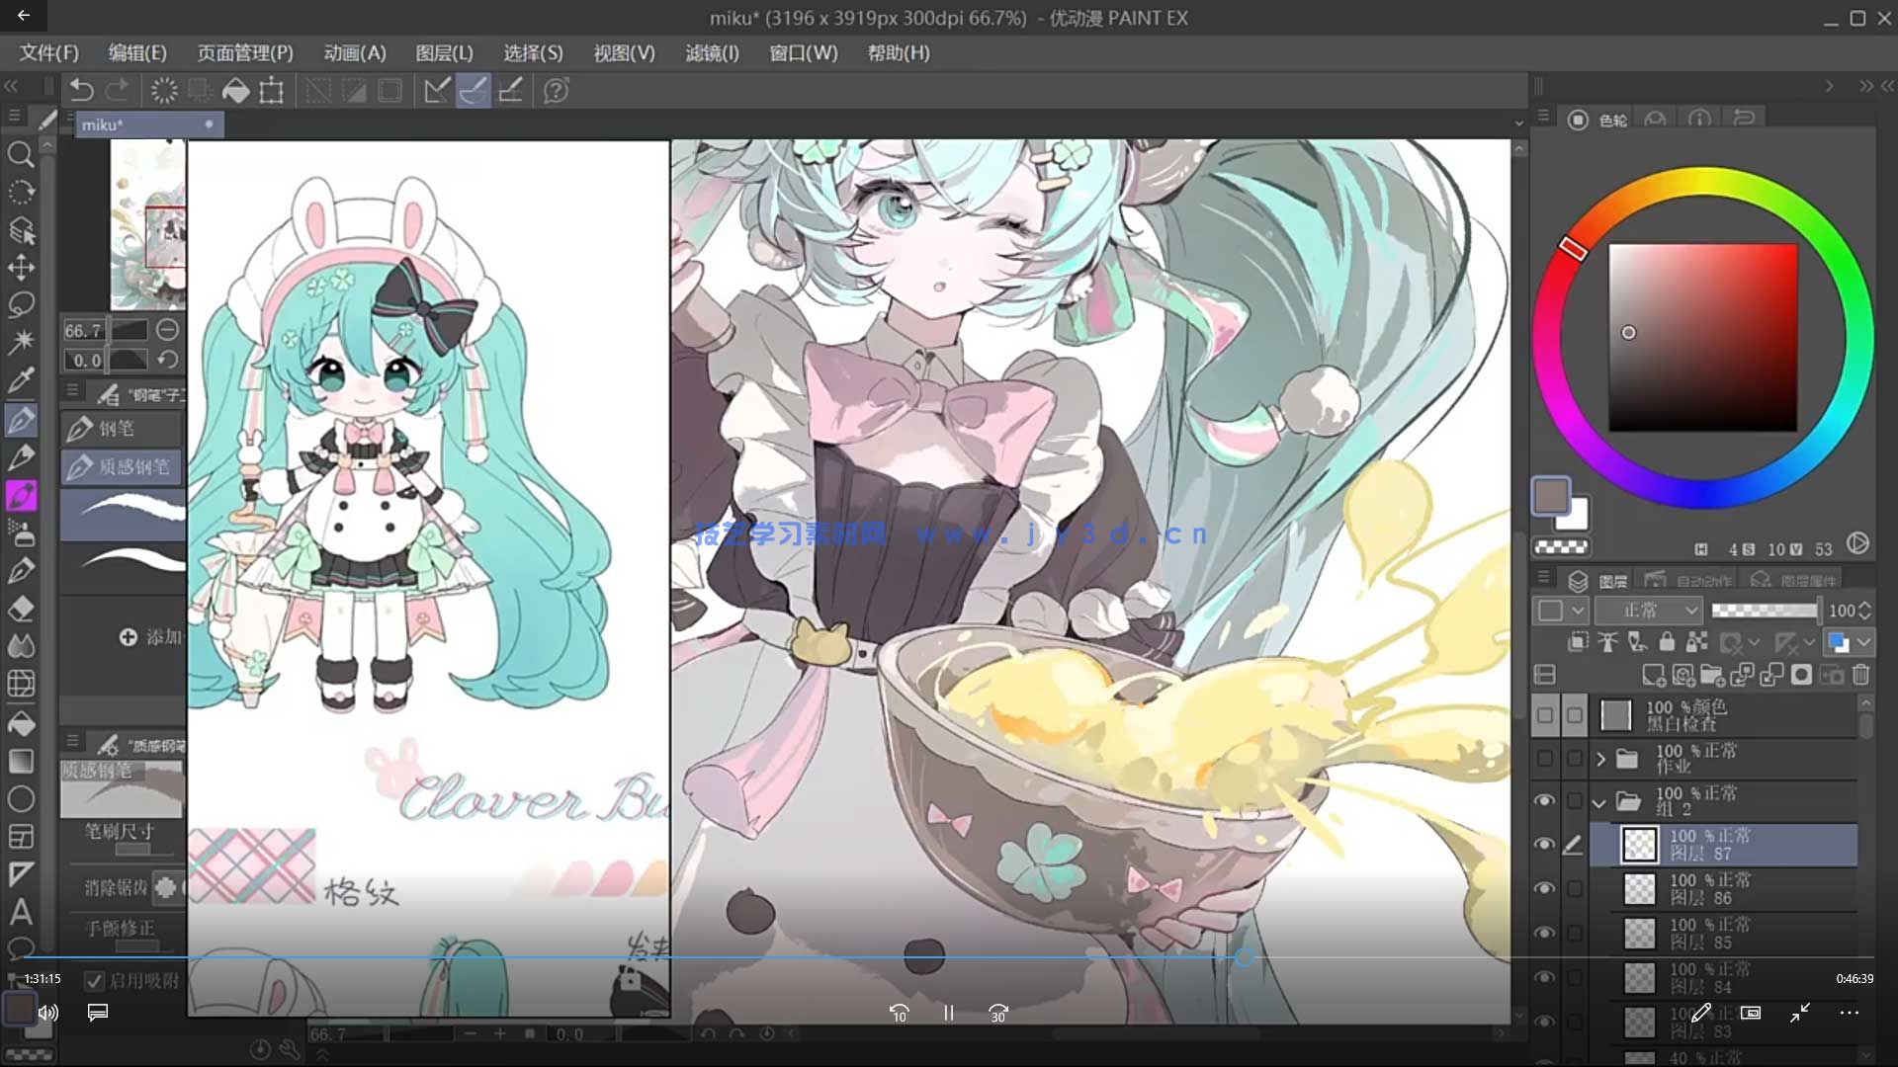Click Lock Layer padlock icon
The height and width of the screenshot is (1067, 1898).
1667,642
